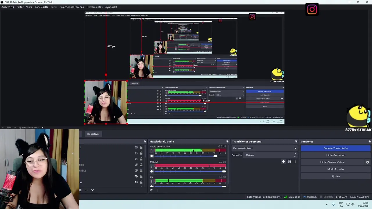Configure virtual camera gear icon
Image resolution: width=372 pixels, height=209 pixels.
pyautogui.click(x=367, y=162)
